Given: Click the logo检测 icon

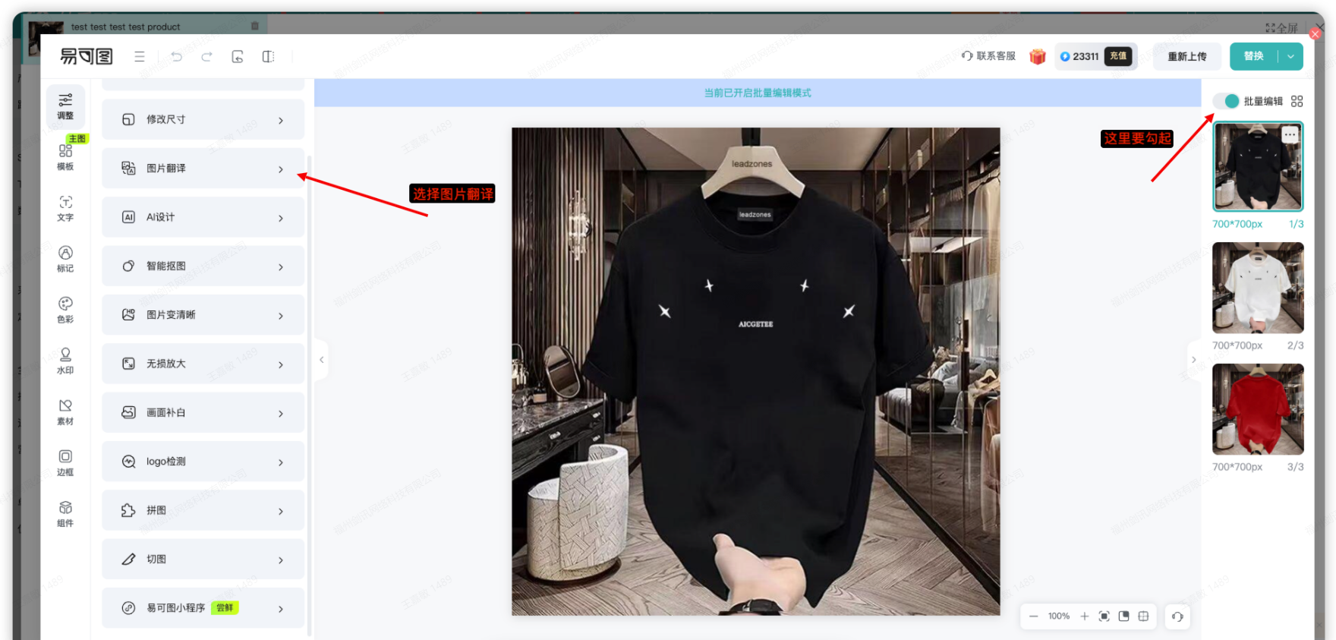Looking at the screenshot, I should (x=129, y=462).
